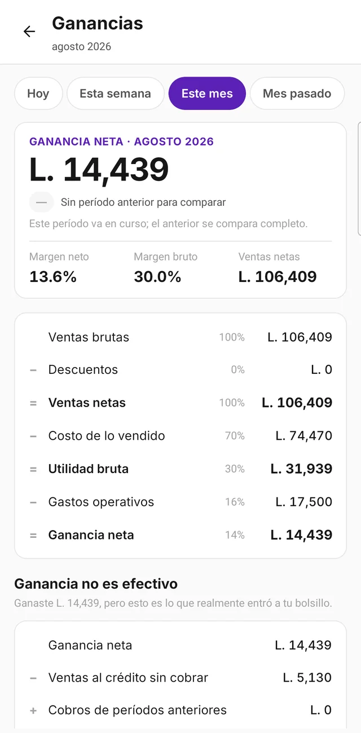Click the minus sign beside Descuentos

coord(33,370)
